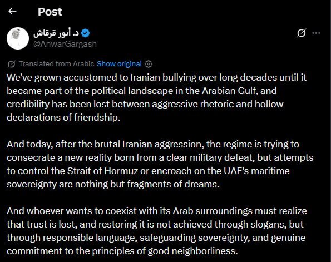This screenshot has height=262, width=331.
Task: Open Grok explain icon beside more options
Action: tap(301, 33)
